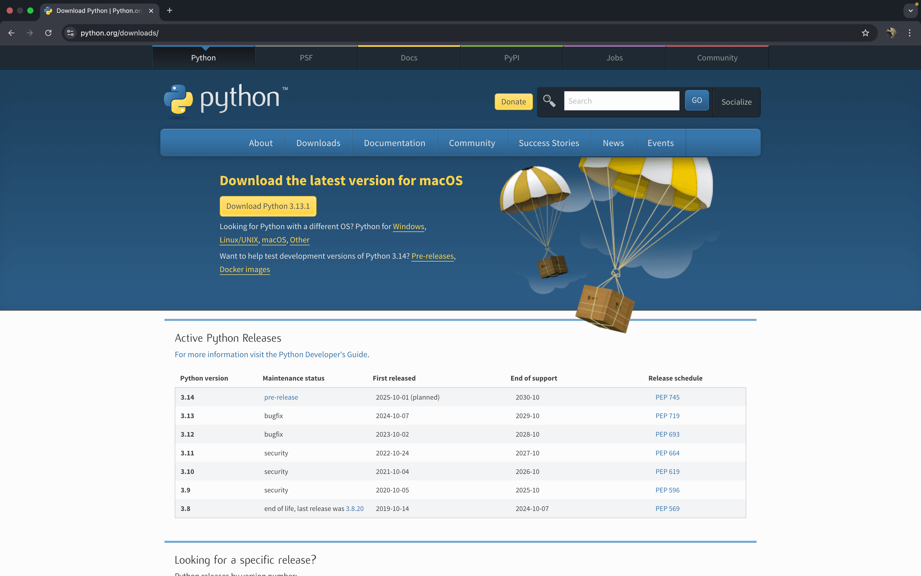Click the magnifying glass search icon
921x576 pixels.
tap(549, 101)
